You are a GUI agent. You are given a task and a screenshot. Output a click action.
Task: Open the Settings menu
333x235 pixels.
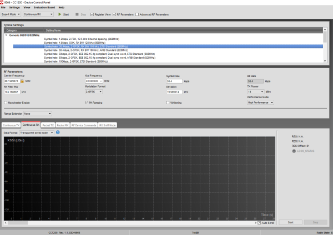pos(14,7)
